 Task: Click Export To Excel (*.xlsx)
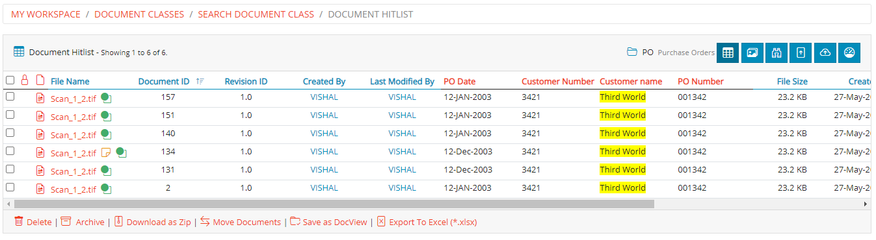click(x=427, y=222)
